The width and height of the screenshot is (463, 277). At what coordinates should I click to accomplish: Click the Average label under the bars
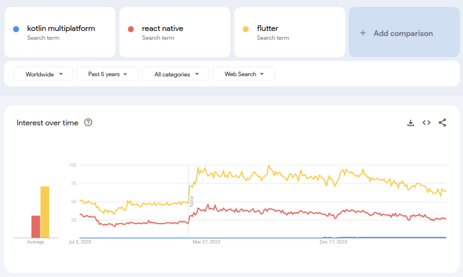click(x=36, y=242)
